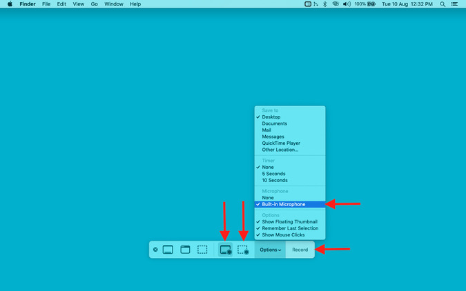Open Spotlight search magnifier icon

443,4
